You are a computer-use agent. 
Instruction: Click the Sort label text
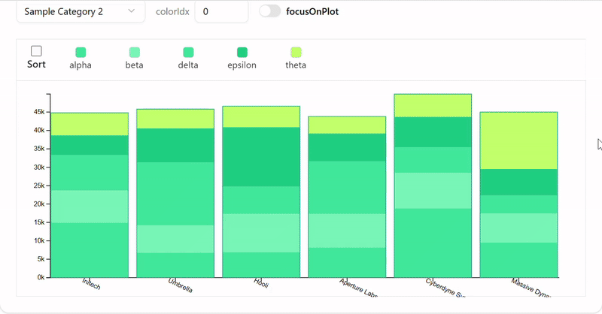pos(36,65)
